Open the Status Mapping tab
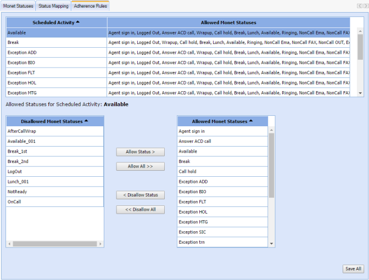 pos(53,6)
